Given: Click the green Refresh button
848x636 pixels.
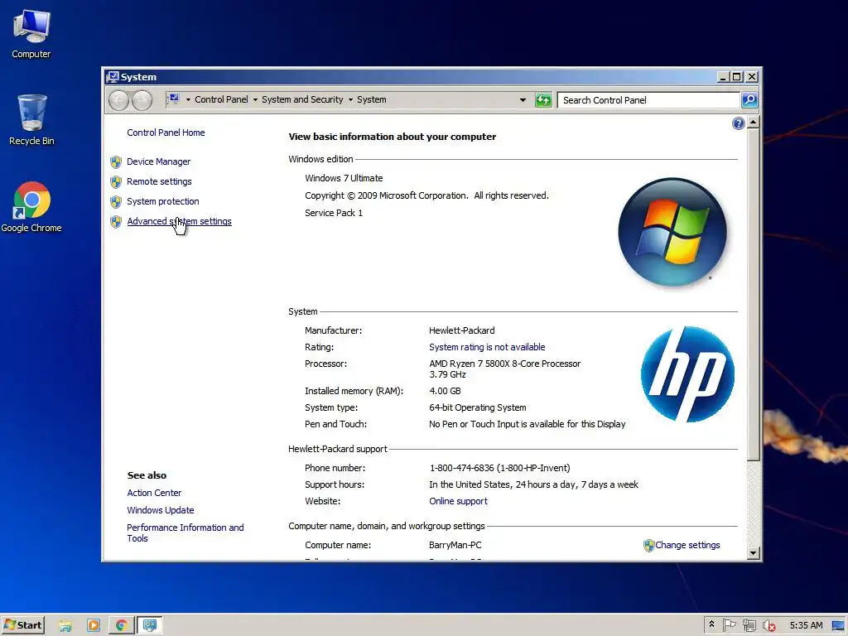Looking at the screenshot, I should tap(543, 100).
